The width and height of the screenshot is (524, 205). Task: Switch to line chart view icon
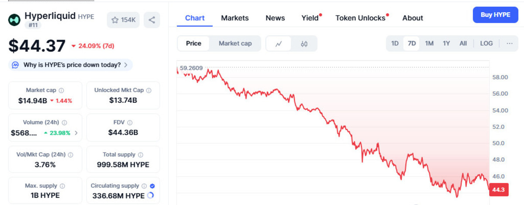pos(279,44)
